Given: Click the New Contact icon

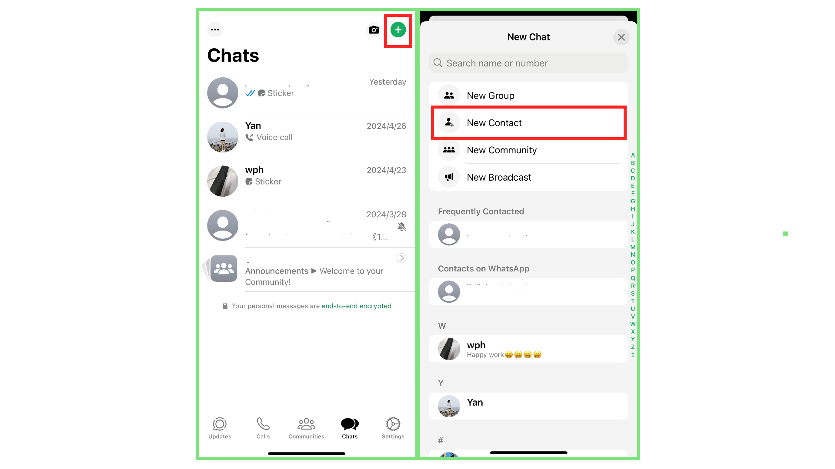Looking at the screenshot, I should [450, 122].
